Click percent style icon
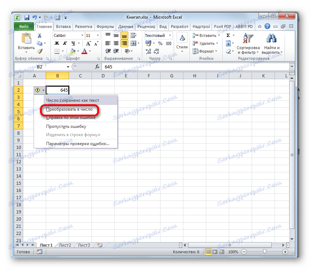The height and width of the screenshot is (269, 311). [160, 43]
